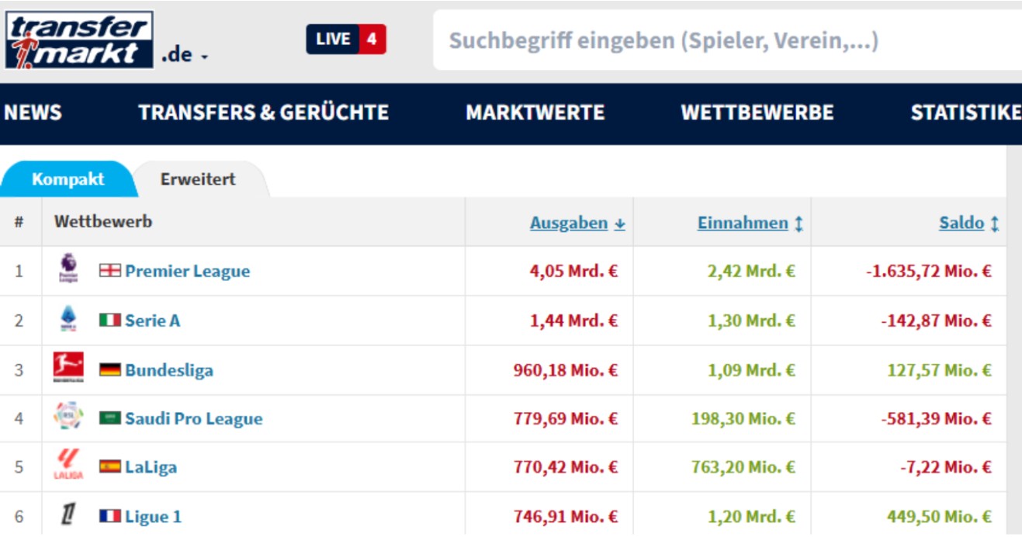Click the Transfermarkt logo

click(x=79, y=40)
